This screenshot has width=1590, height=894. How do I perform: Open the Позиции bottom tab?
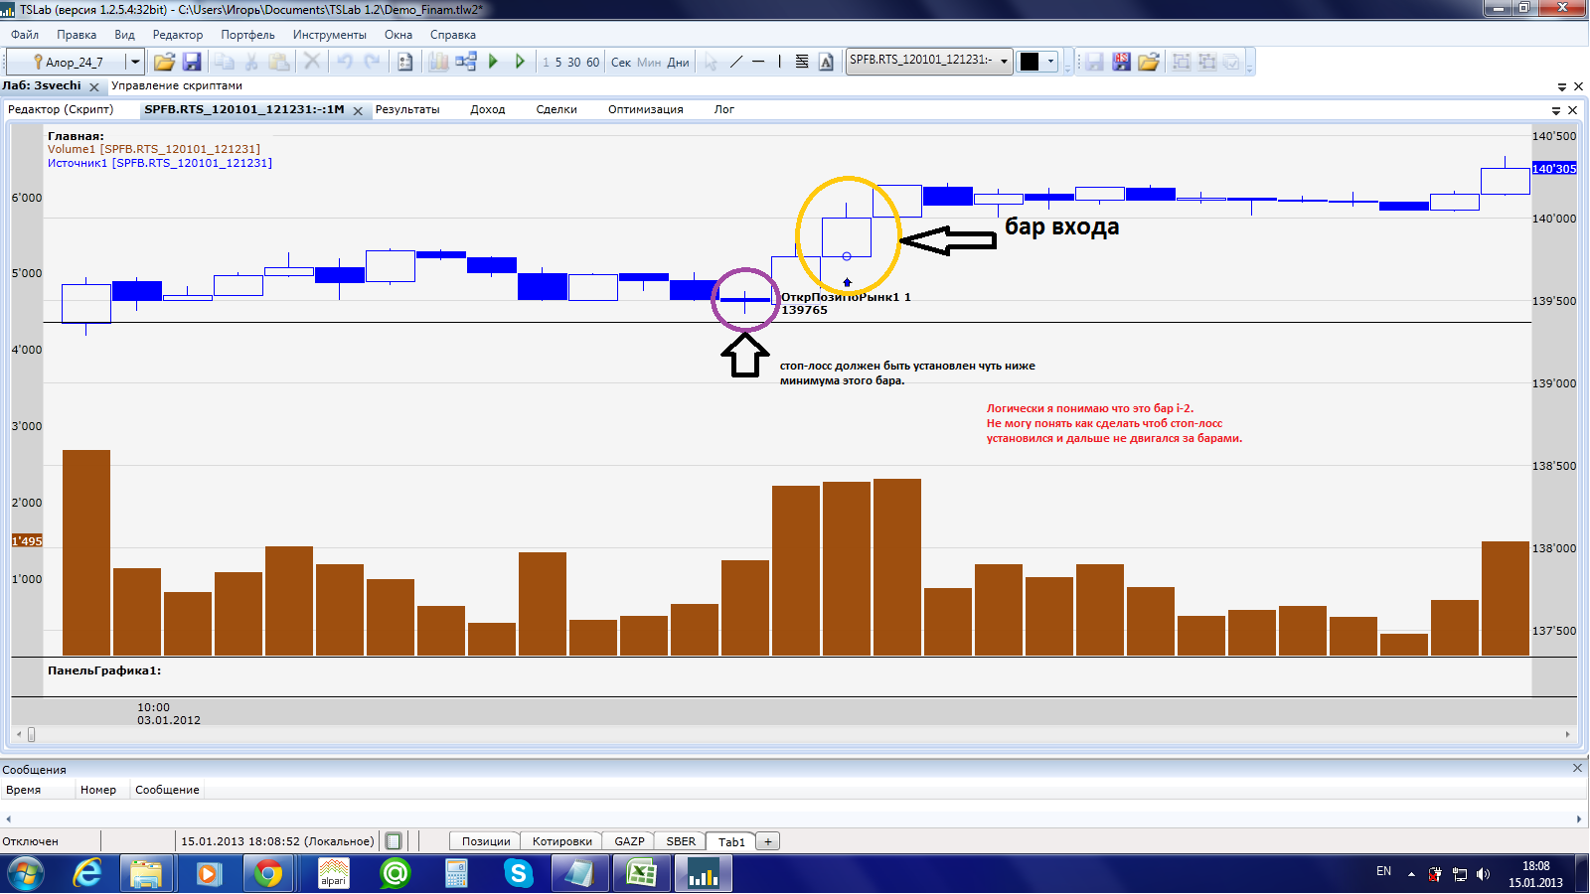click(x=486, y=841)
